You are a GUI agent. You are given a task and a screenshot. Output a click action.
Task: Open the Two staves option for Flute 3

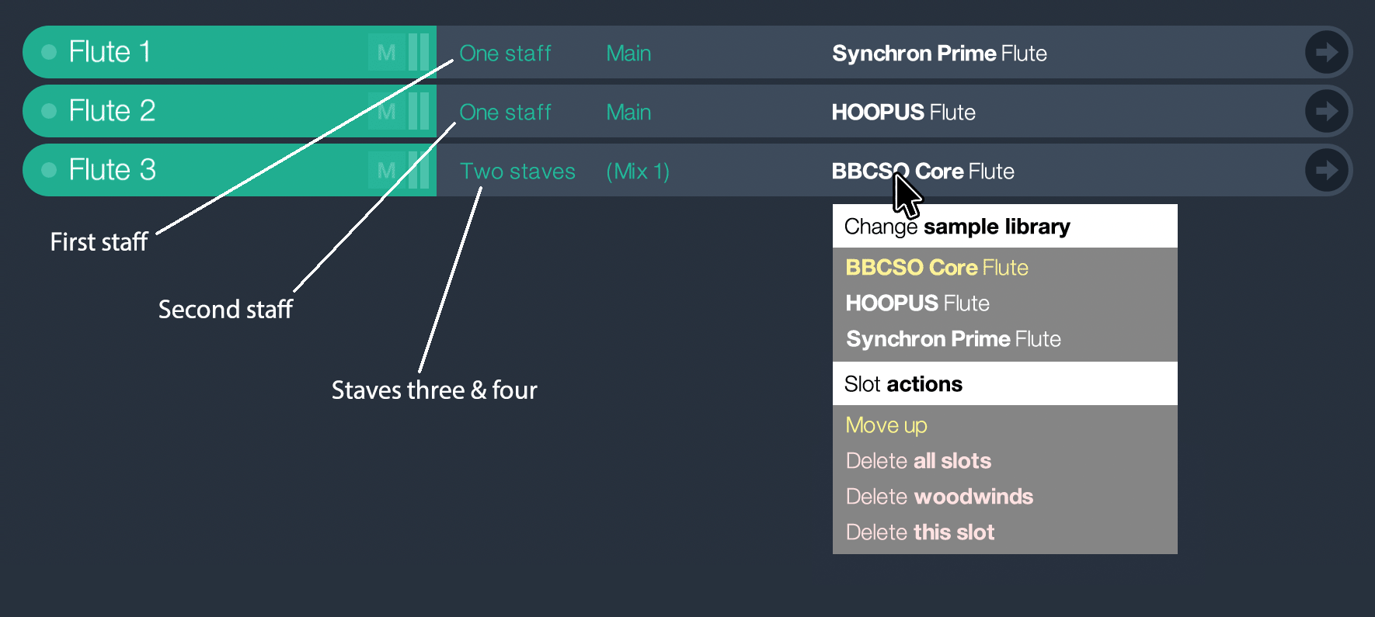tap(517, 171)
